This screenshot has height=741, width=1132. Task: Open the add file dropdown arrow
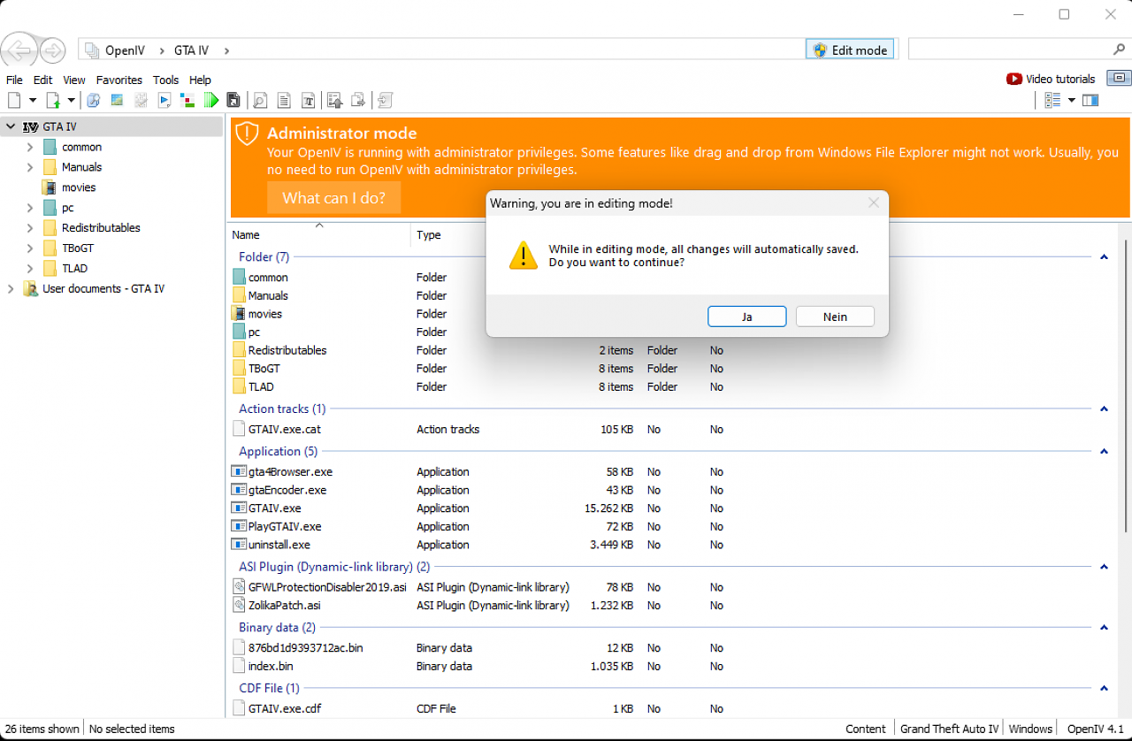click(x=72, y=100)
